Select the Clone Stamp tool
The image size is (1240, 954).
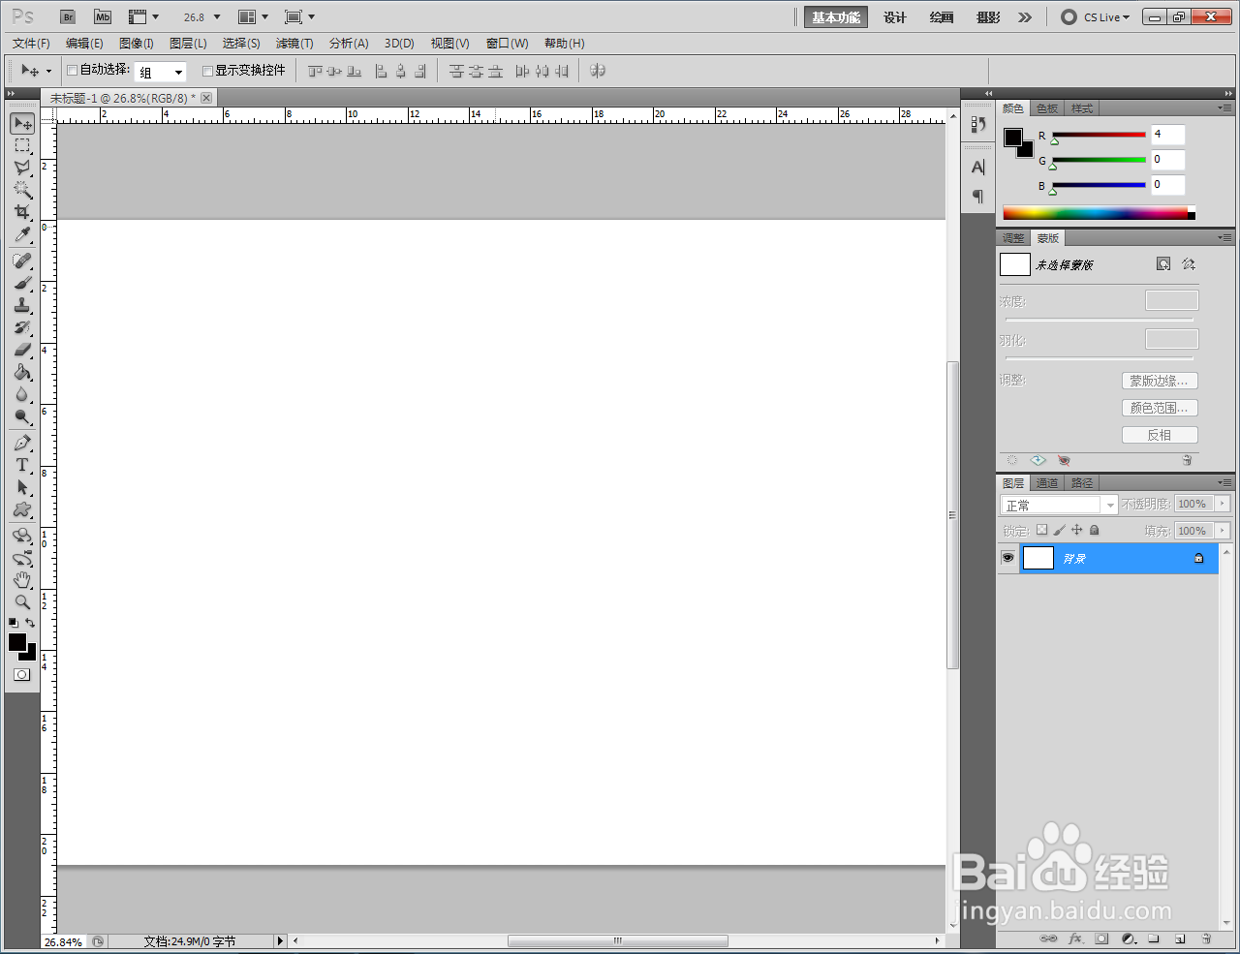point(22,305)
